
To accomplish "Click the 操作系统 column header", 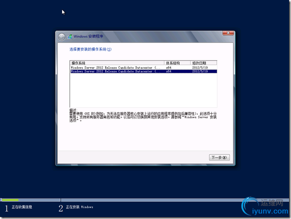I will [x=117, y=63].
